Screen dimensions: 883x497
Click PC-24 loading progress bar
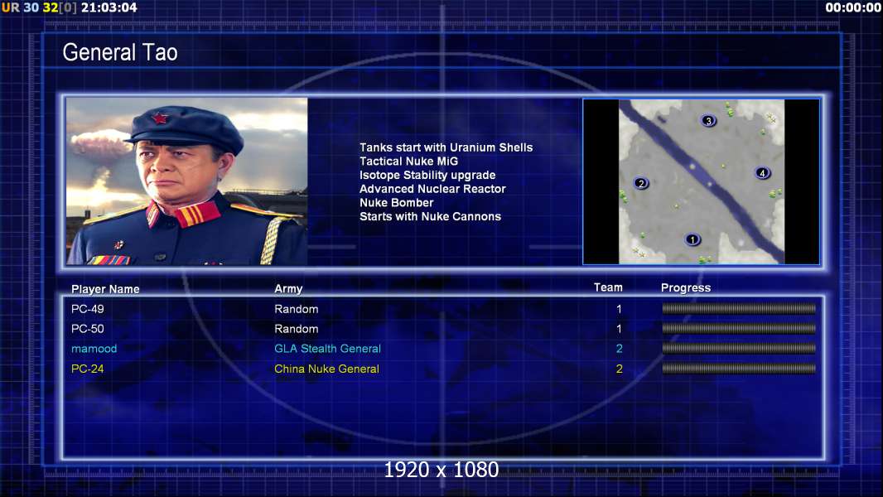pos(739,369)
